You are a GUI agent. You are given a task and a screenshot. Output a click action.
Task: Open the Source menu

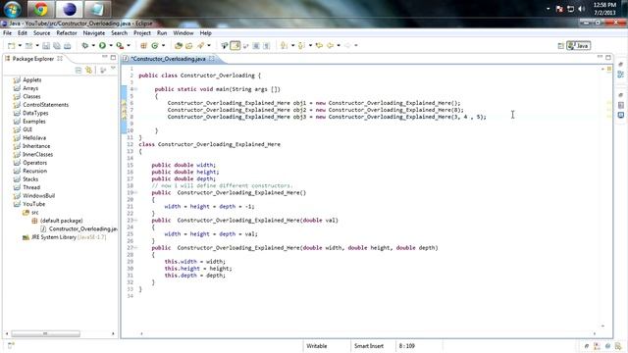click(x=41, y=33)
